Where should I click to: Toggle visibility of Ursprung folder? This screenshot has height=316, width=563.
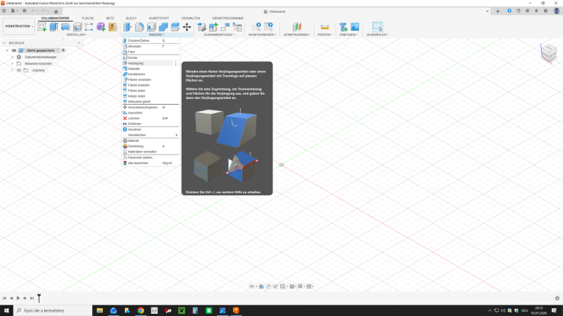point(19,70)
